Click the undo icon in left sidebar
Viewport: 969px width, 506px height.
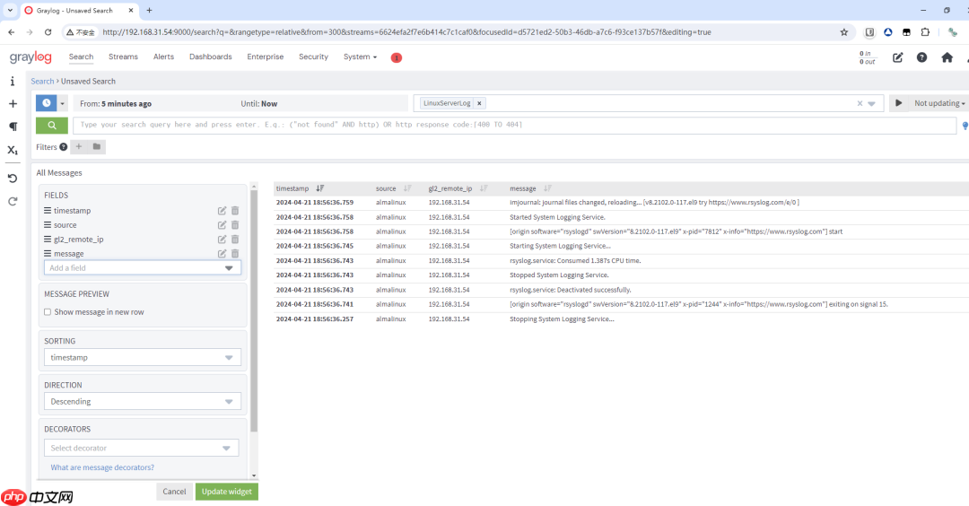(13, 178)
